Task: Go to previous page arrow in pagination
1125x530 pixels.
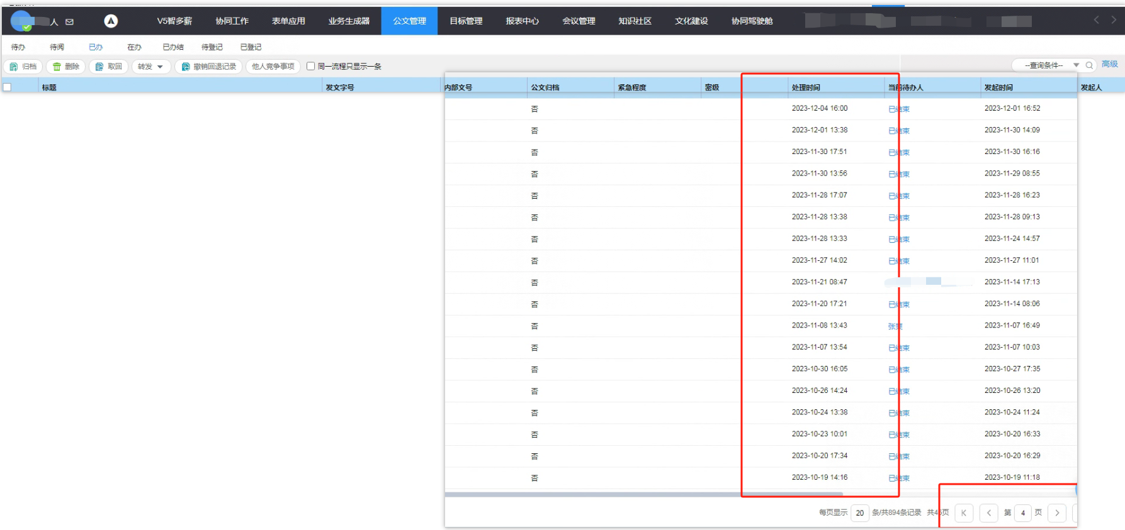Action: pyautogui.click(x=989, y=513)
